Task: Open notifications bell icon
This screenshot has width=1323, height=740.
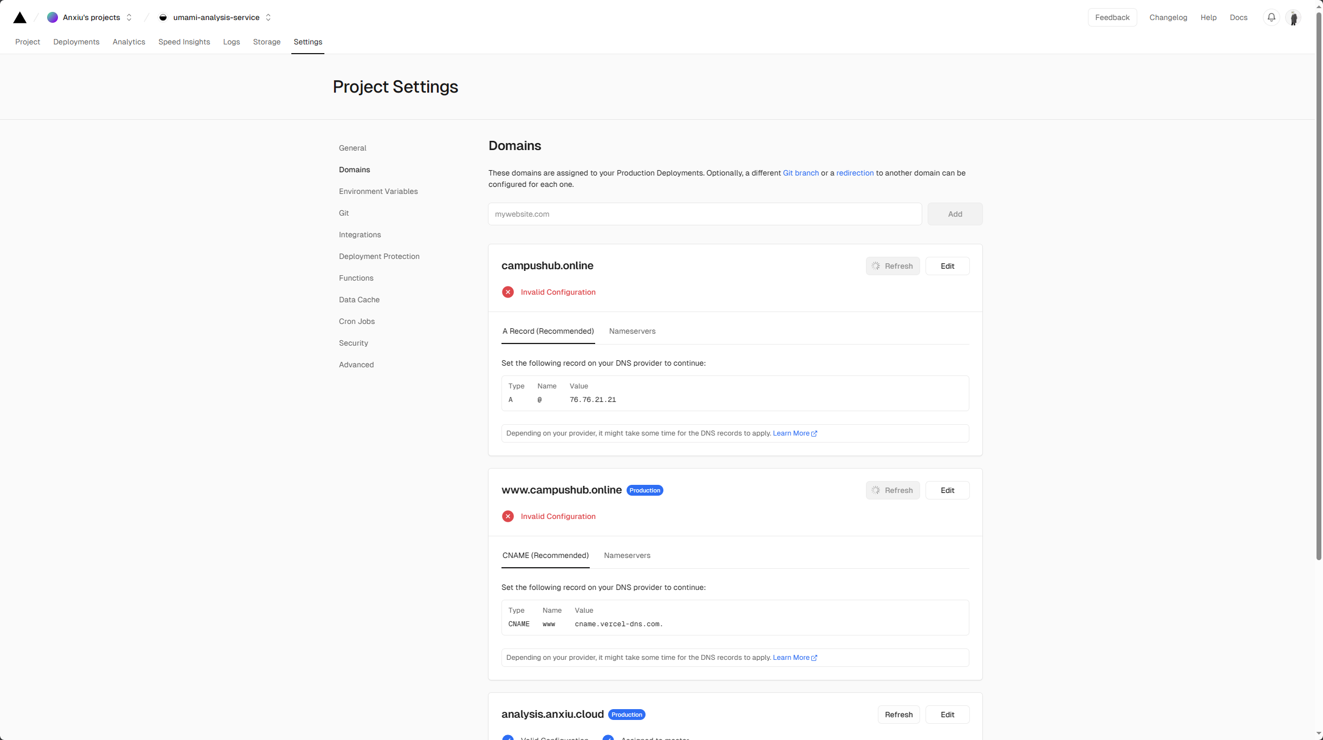Action: (x=1272, y=17)
